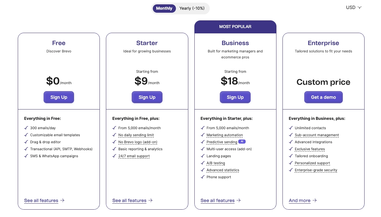Select the Monthly billing option
This screenshot has height=217, width=381.
164,8
